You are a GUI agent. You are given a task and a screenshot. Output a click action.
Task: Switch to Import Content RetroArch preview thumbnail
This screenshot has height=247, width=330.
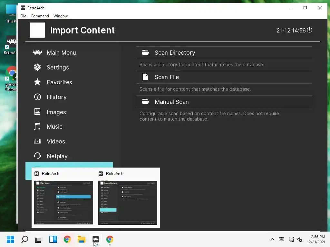128,203
